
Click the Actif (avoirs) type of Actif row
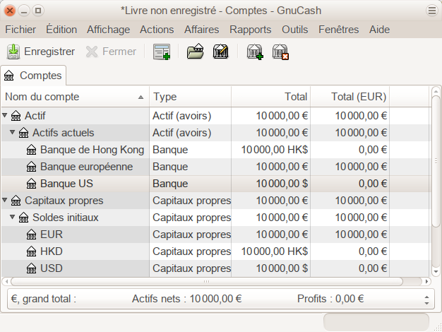182,116
